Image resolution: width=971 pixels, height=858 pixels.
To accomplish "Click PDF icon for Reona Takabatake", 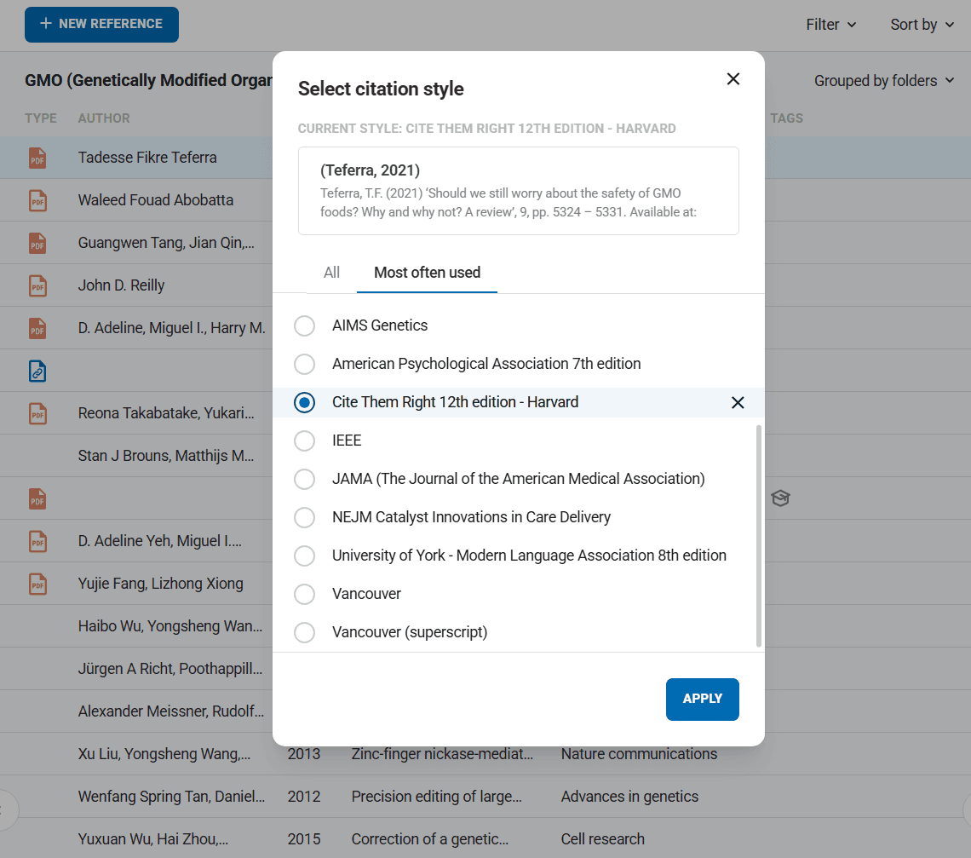I will (37, 413).
